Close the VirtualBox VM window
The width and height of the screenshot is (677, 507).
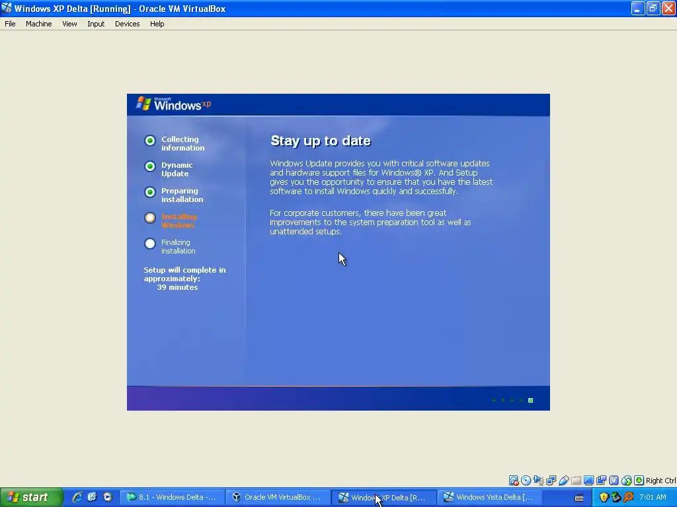click(668, 8)
